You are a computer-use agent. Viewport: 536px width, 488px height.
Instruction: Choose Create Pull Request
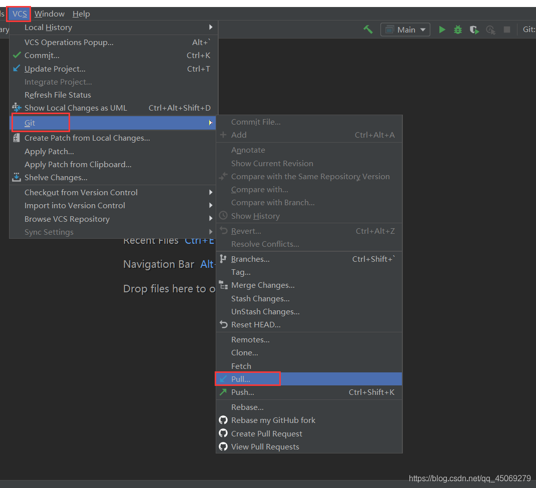(x=309, y=433)
